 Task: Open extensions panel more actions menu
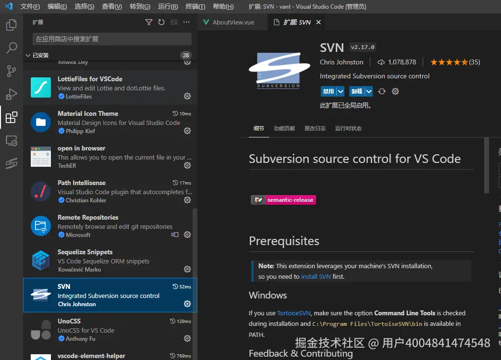click(x=186, y=22)
